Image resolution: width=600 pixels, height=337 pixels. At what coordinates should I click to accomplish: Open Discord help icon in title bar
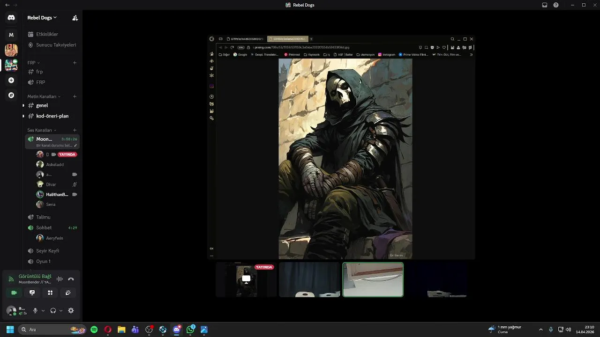[556, 5]
